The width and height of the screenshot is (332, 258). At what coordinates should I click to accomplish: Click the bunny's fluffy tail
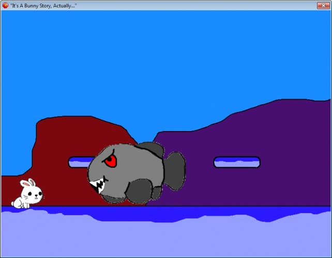(13, 203)
